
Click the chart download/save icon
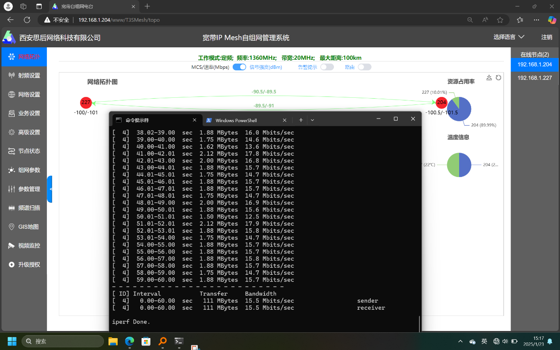489,78
